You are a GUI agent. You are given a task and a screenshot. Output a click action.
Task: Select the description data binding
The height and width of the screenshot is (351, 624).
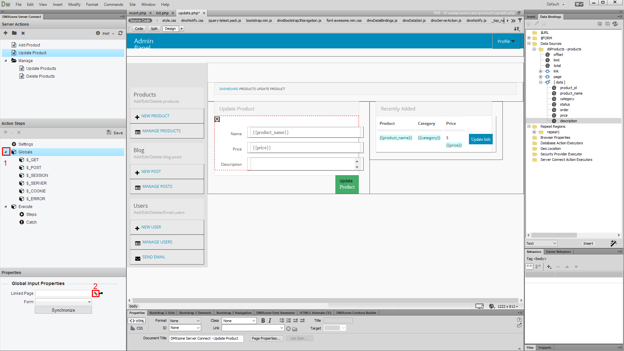pyautogui.click(x=568, y=121)
